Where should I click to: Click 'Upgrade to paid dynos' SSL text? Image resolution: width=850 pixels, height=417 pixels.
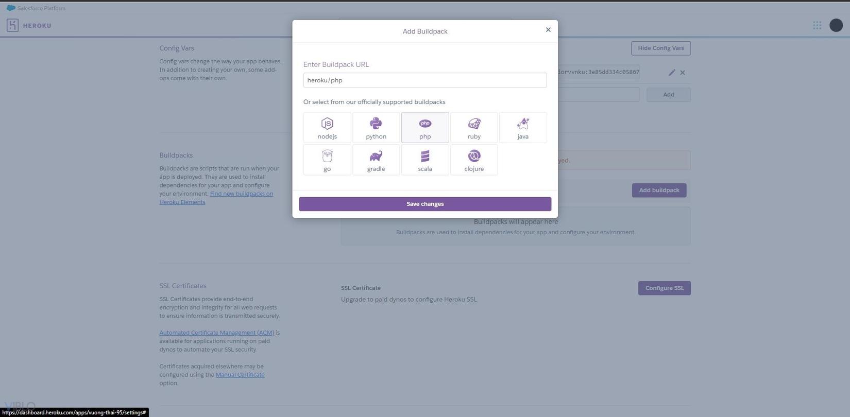click(409, 300)
